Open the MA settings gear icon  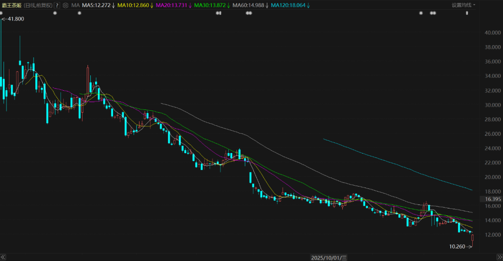click(x=65, y=5)
